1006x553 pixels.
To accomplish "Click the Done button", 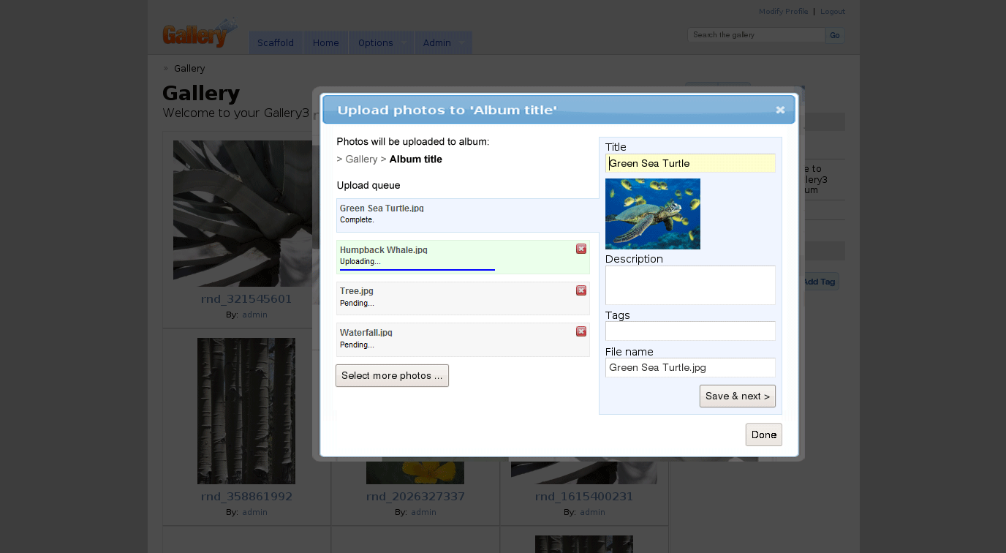I will (x=764, y=434).
